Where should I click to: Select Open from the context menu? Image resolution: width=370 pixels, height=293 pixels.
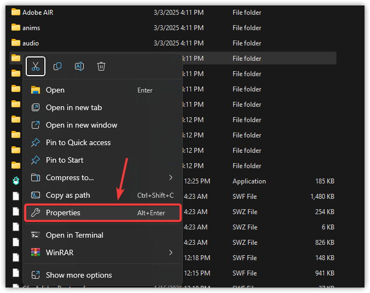click(55, 90)
